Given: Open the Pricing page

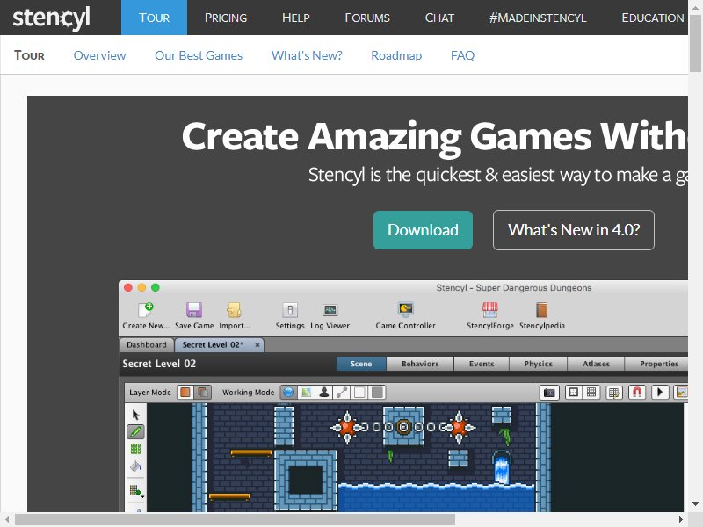Looking at the screenshot, I should point(226,18).
